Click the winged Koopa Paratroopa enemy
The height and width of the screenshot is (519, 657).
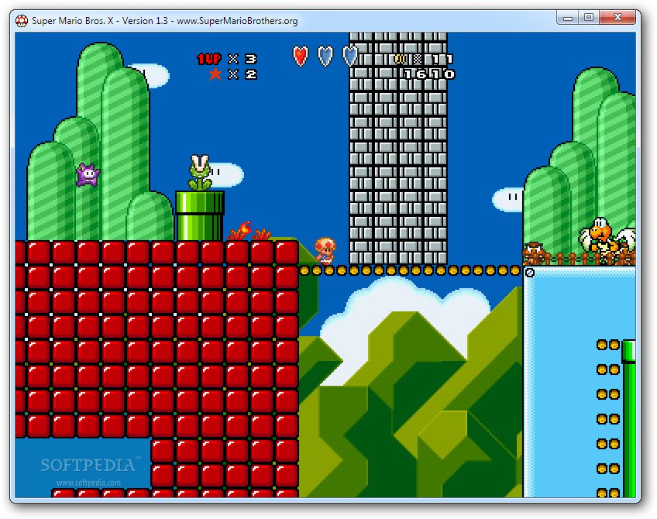coord(607,241)
